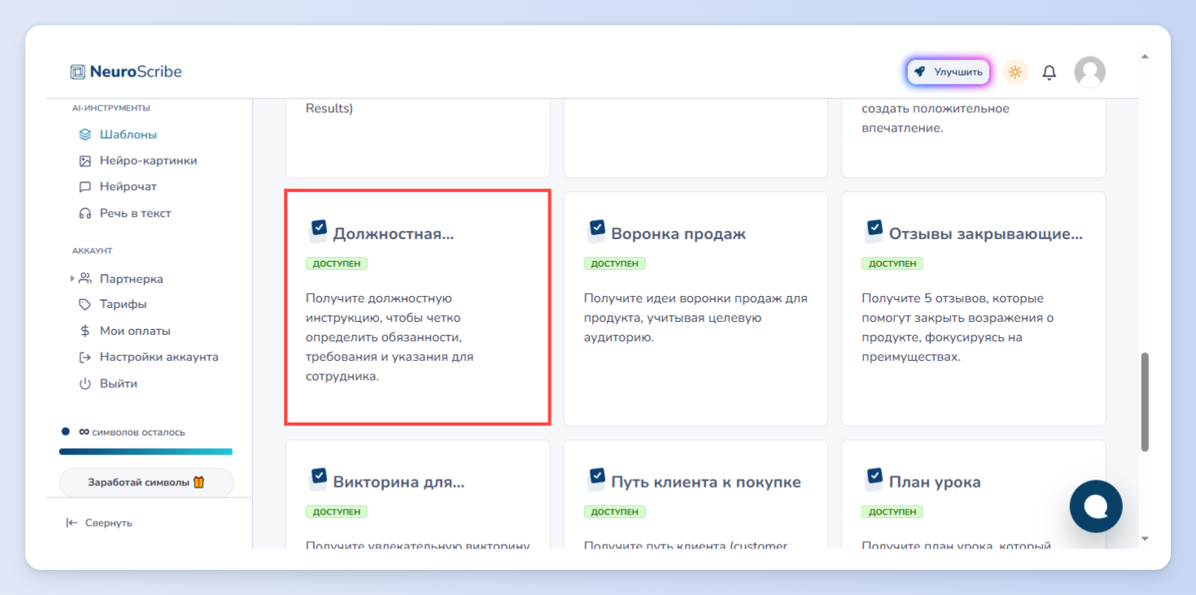Toggle the sun theme icon
The width and height of the screenshot is (1196, 595).
click(x=1015, y=72)
